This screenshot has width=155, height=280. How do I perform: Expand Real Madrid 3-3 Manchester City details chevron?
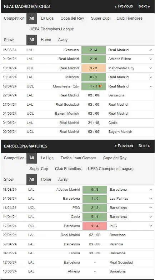click(x=151, y=68)
